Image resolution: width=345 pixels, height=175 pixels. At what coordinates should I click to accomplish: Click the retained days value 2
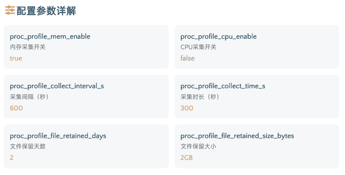pyautogui.click(x=12, y=157)
